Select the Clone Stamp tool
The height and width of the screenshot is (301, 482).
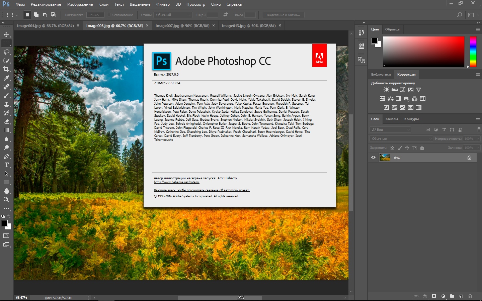[6, 104]
